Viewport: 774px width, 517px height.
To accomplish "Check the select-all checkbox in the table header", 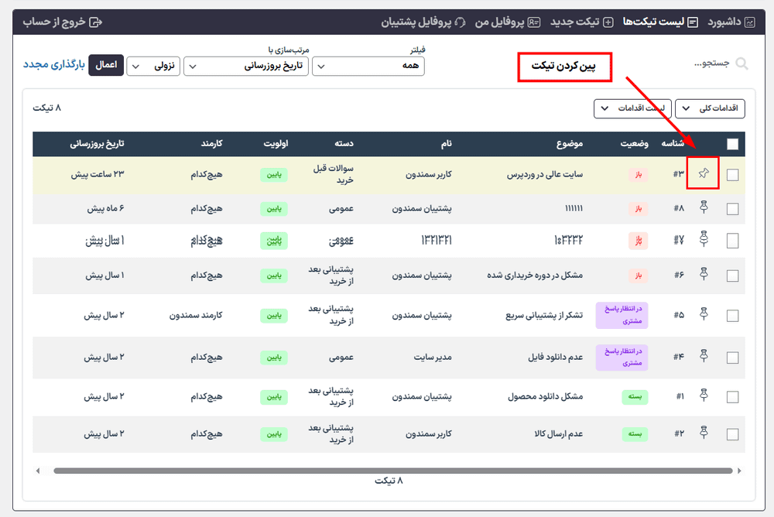I will (x=731, y=144).
